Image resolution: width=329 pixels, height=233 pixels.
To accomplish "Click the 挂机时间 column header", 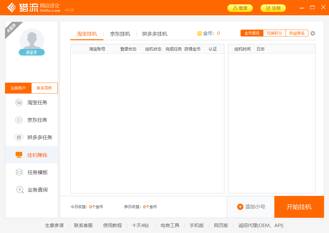I will tap(242, 49).
